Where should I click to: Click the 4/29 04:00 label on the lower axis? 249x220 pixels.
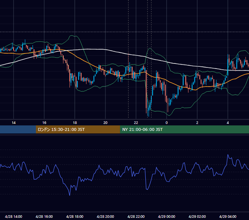click(x=228, y=216)
